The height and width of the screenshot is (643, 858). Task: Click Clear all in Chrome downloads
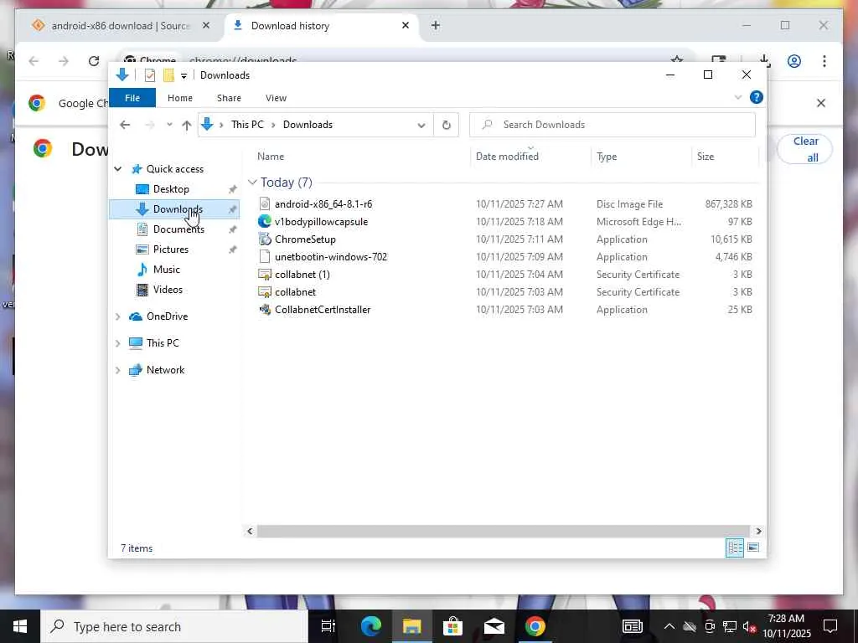click(805, 149)
